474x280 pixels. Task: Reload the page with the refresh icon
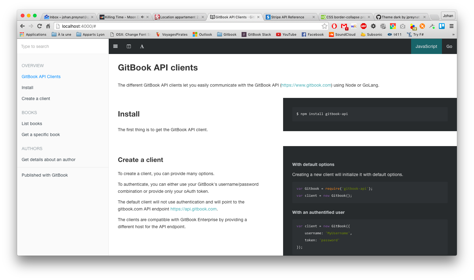[39, 26]
